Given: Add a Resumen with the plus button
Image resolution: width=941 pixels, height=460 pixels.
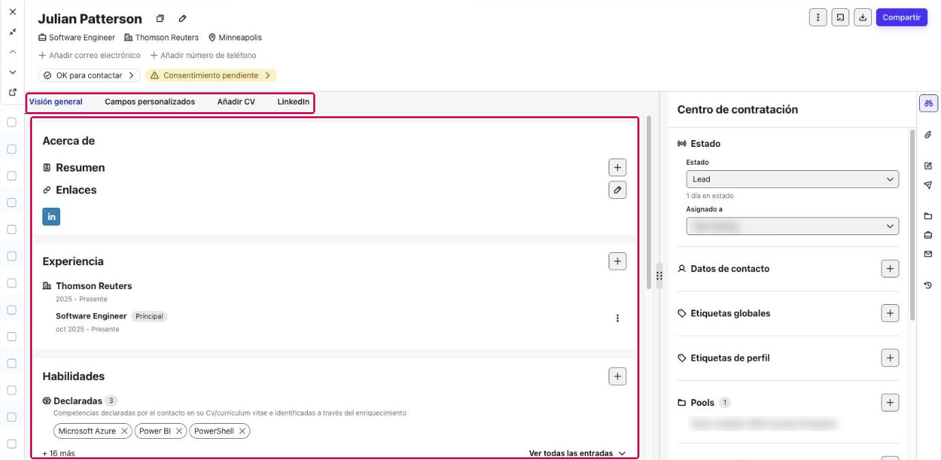Looking at the screenshot, I should pos(618,167).
